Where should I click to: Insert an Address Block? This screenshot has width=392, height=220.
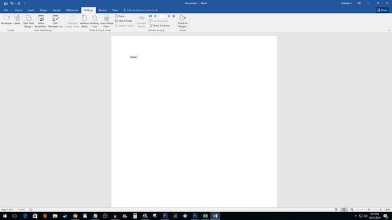(x=85, y=21)
